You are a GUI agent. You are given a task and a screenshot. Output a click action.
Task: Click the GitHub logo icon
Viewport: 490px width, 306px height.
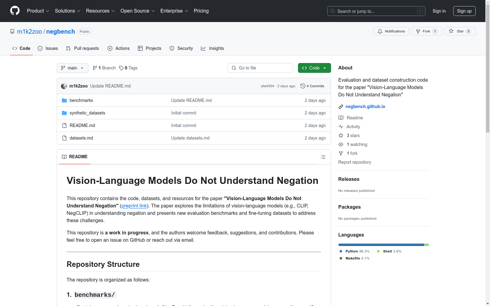point(15,11)
